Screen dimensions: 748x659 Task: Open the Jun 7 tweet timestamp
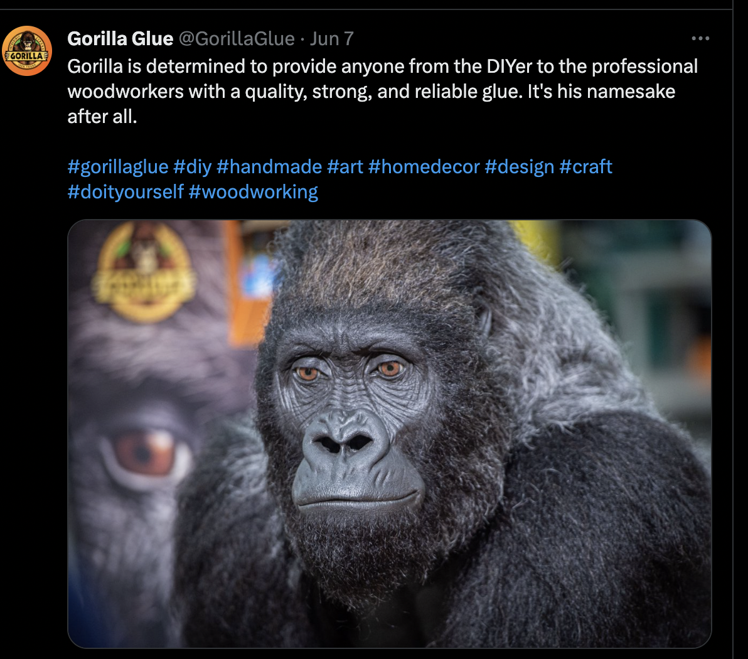331,39
